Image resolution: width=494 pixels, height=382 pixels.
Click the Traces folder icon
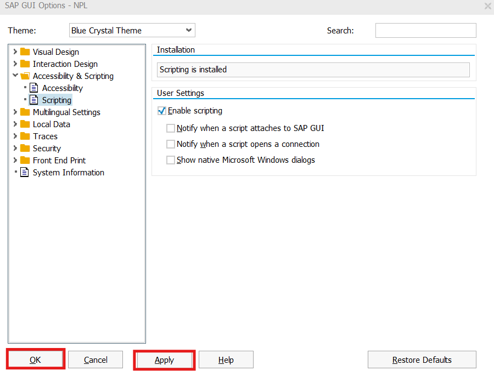(x=25, y=136)
